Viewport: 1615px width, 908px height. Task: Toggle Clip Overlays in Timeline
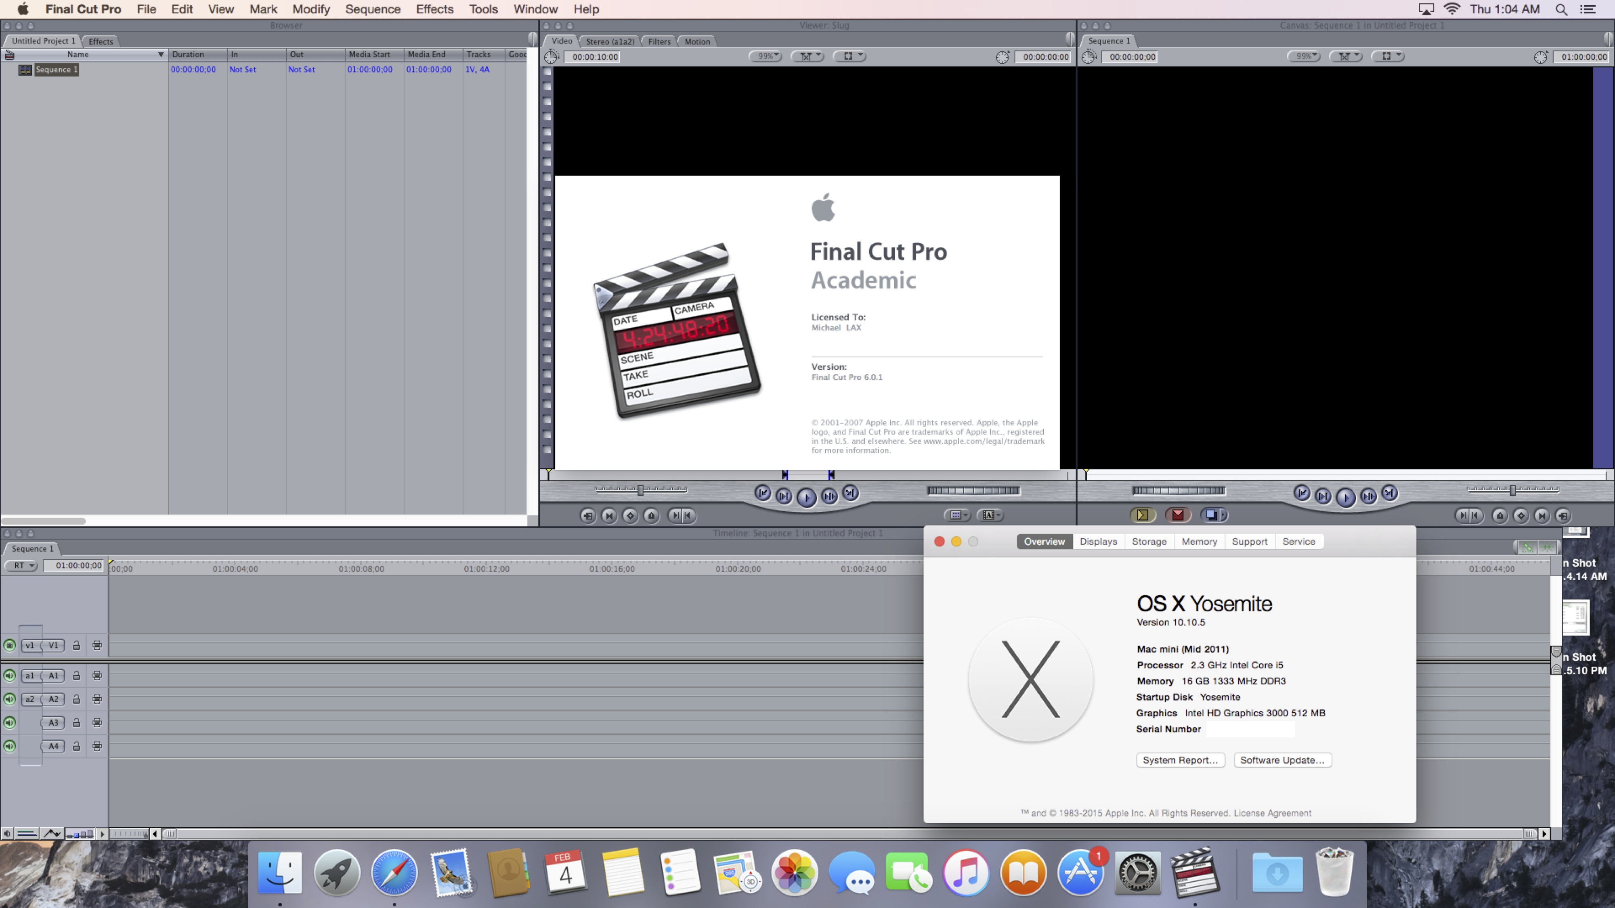(51, 833)
